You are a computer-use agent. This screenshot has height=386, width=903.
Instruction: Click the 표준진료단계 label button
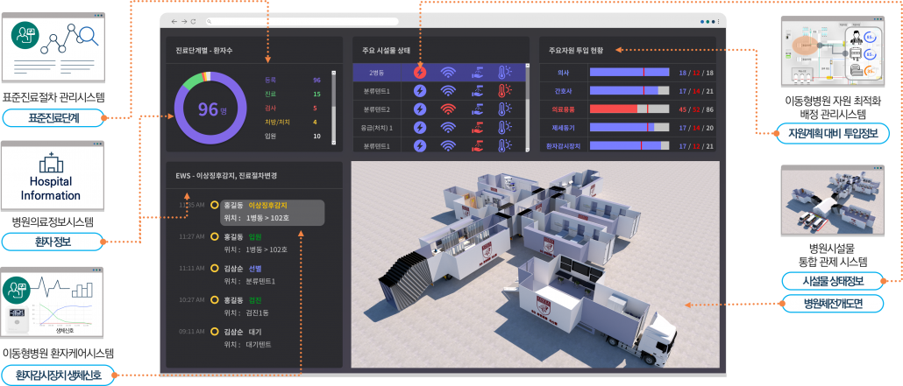[x=53, y=116]
